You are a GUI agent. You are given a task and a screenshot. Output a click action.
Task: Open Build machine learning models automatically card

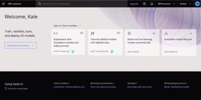tap(142, 43)
